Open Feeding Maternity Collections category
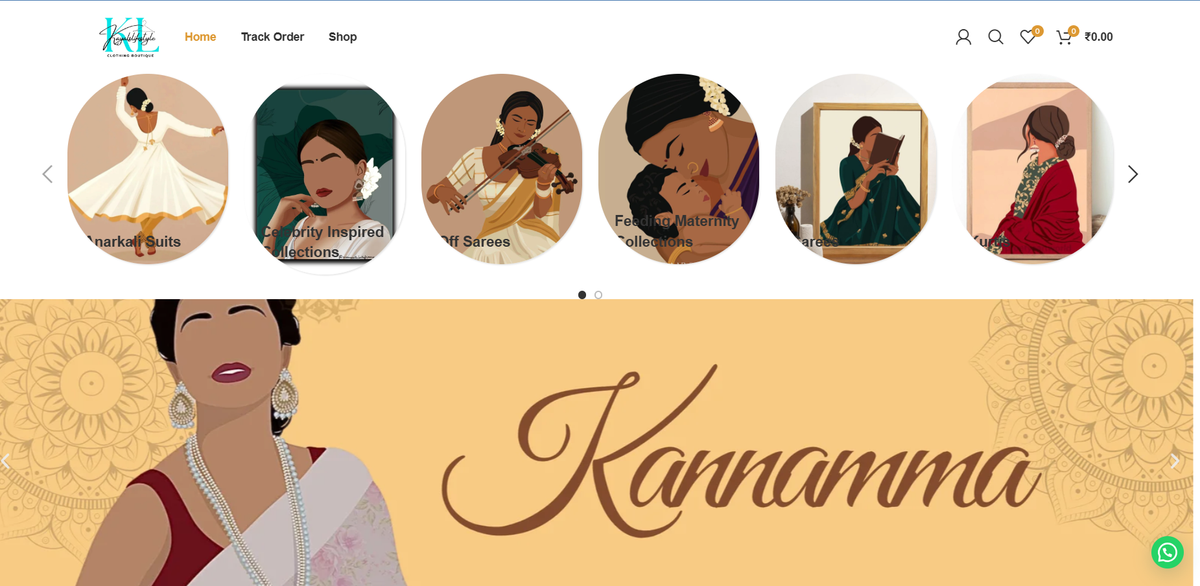Image resolution: width=1200 pixels, height=586 pixels. (679, 169)
